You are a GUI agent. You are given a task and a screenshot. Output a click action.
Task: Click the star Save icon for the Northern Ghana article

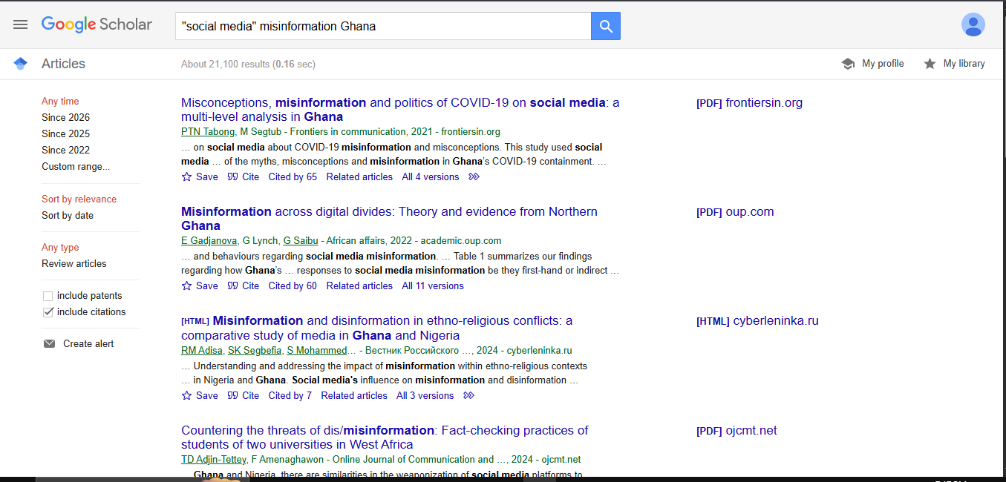point(186,285)
